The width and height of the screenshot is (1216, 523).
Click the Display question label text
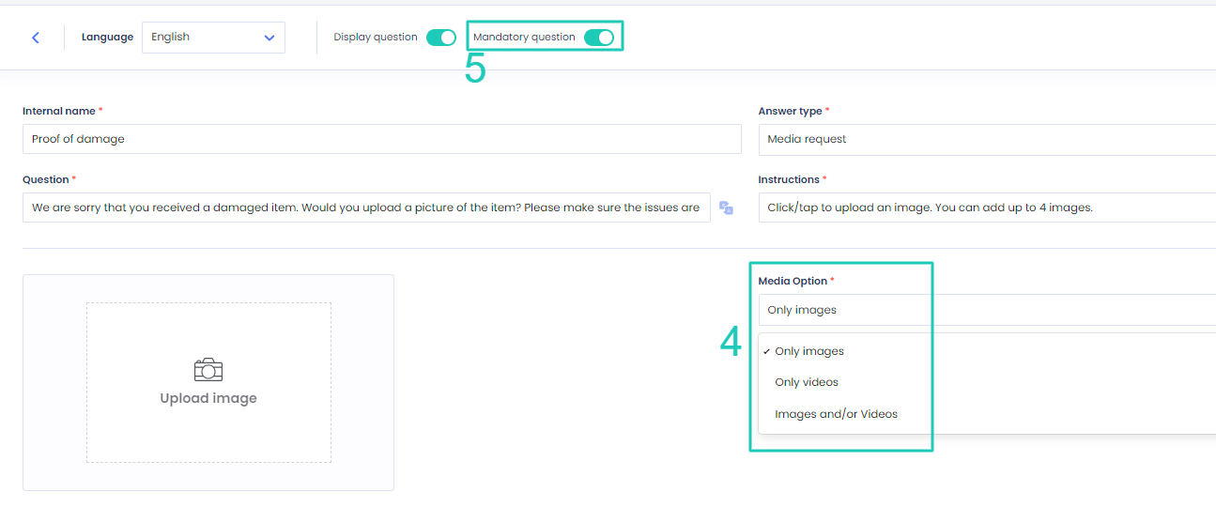pos(376,38)
